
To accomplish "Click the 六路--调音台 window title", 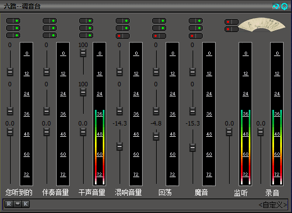I will (22, 6).
